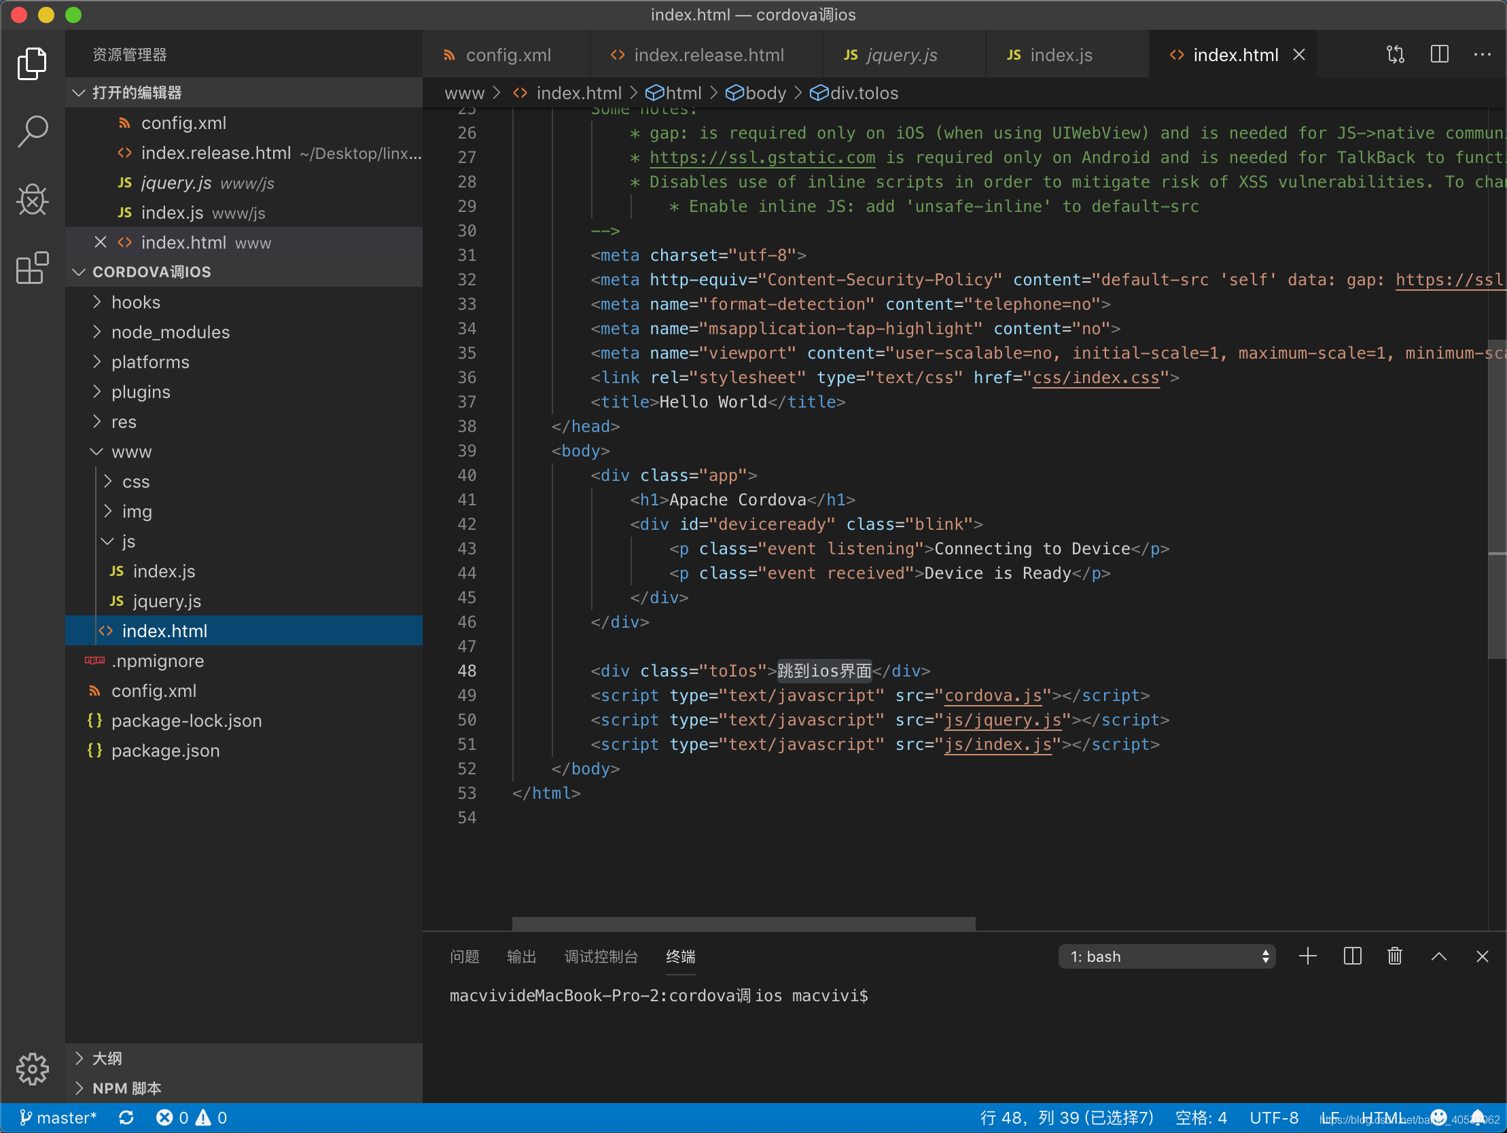Create a new terminal with plus icon
This screenshot has height=1133, width=1507.
[1307, 956]
